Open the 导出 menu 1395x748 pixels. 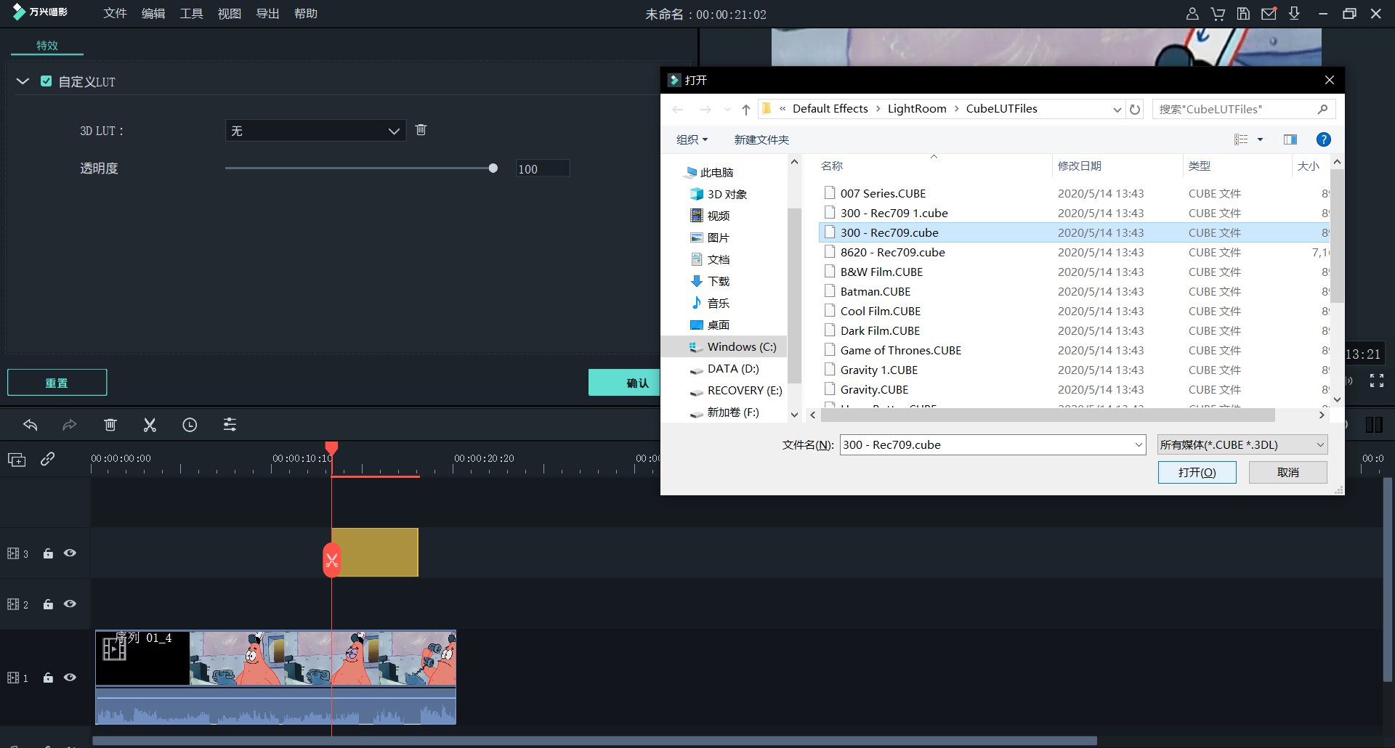[268, 14]
